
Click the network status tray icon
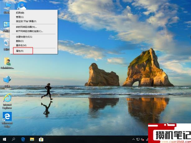tap(138, 139)
